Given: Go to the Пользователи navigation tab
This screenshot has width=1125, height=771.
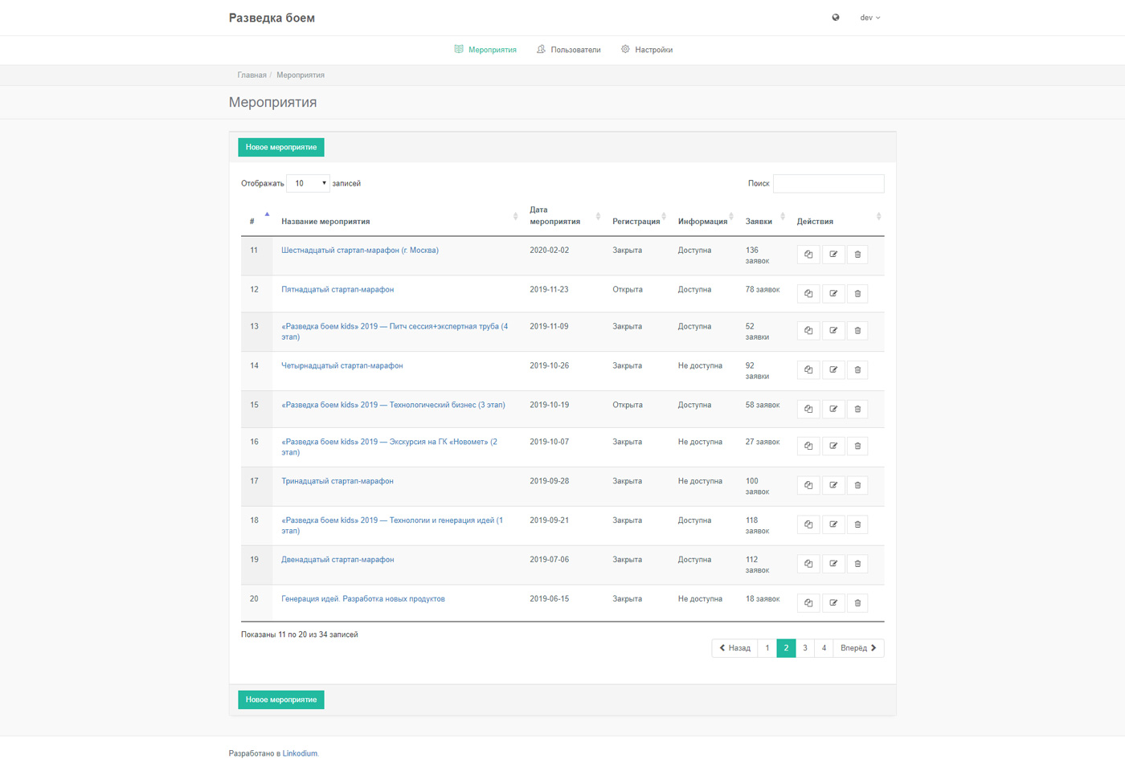Looking at the screenshot, I should click(x=569, y=50).
